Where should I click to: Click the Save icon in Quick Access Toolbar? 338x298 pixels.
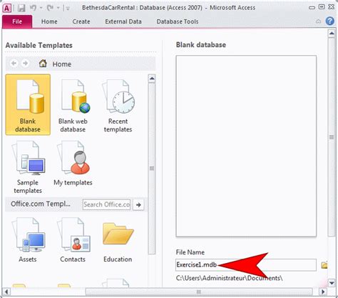21,8
